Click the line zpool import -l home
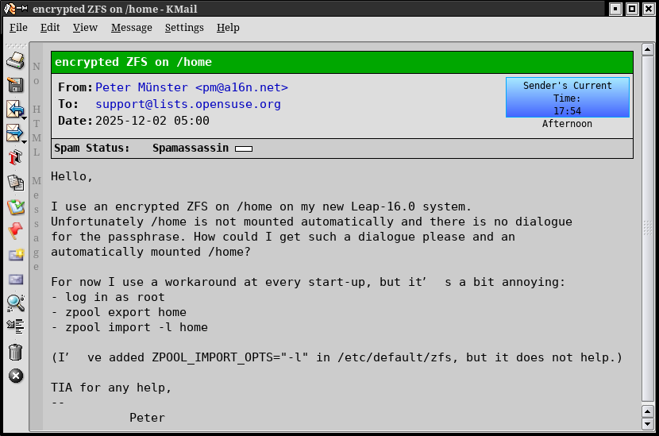Viewport: 659px width, 436px height. tap(129, 327)
